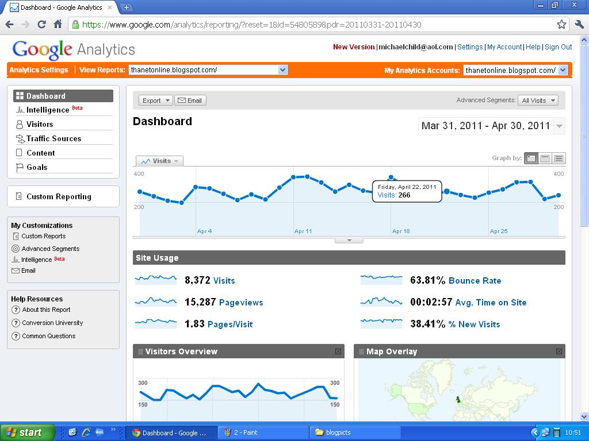
Task: Click Visits sparkline in Site Usage
Action: [155, 280]
